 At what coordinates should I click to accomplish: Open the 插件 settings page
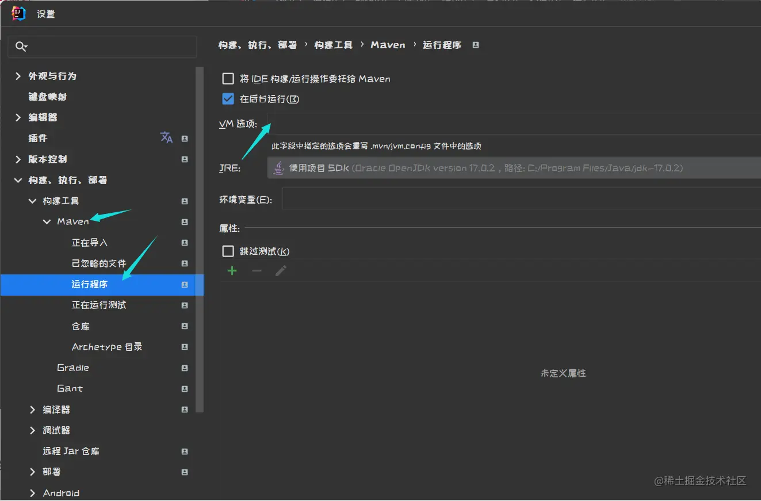(x=38, y=138)
